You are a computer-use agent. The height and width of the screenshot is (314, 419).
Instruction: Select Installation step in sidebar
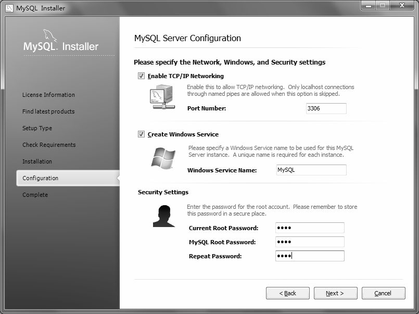click(37, 161)
